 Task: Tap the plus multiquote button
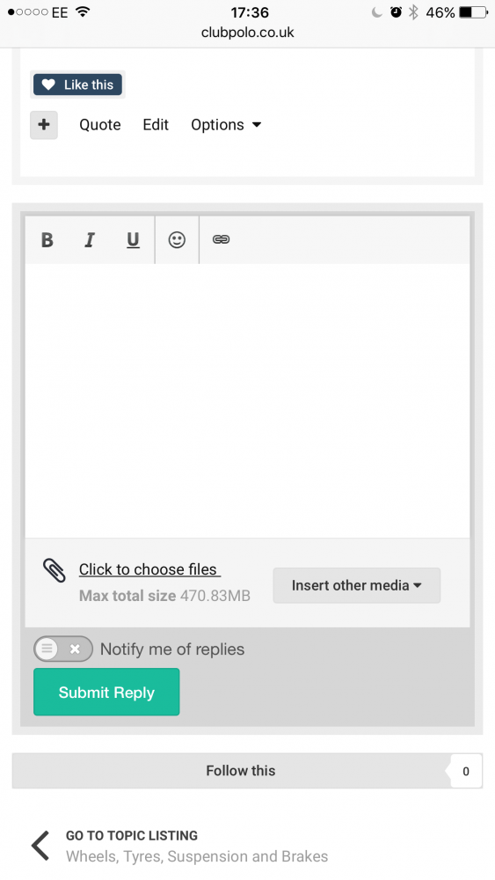[44, 125]
